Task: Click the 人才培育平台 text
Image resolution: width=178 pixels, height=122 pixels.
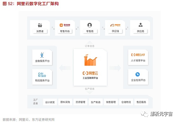Action: [138, 61]
